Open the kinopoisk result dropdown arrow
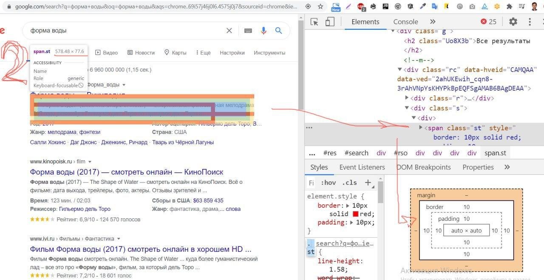 point(90,162)
